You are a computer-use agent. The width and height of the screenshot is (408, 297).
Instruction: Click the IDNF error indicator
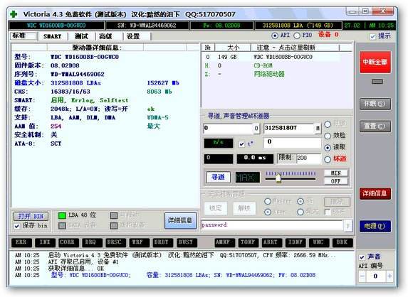pos(295,242)
